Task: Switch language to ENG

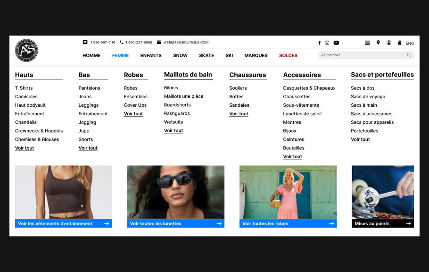Action: pyautogui.click(x=410, y=43)
